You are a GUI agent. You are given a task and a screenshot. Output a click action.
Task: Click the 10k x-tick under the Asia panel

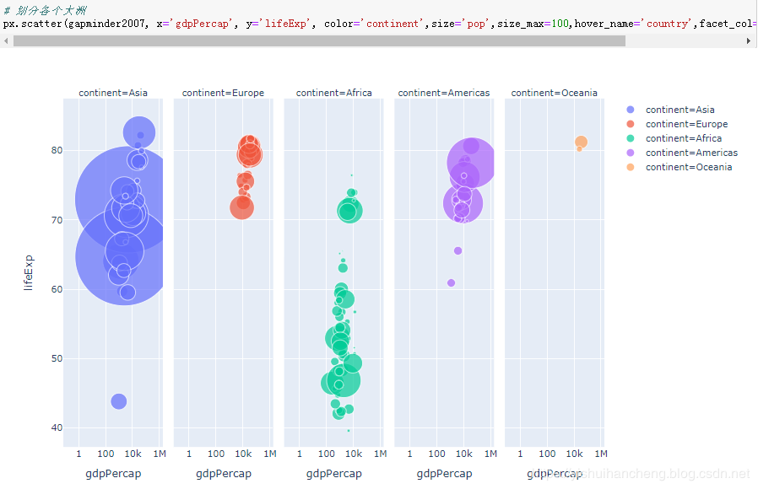point(133,454)
